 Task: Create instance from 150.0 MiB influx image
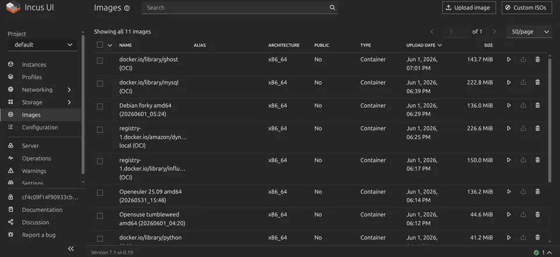pyautogui.click(x=509, y=160)
